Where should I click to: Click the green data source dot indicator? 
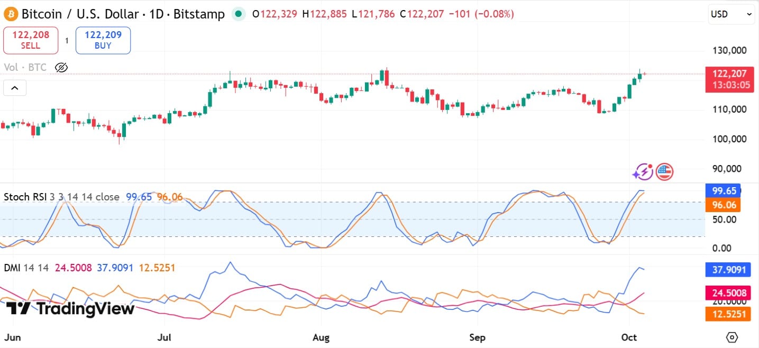[x=239, y=14]
